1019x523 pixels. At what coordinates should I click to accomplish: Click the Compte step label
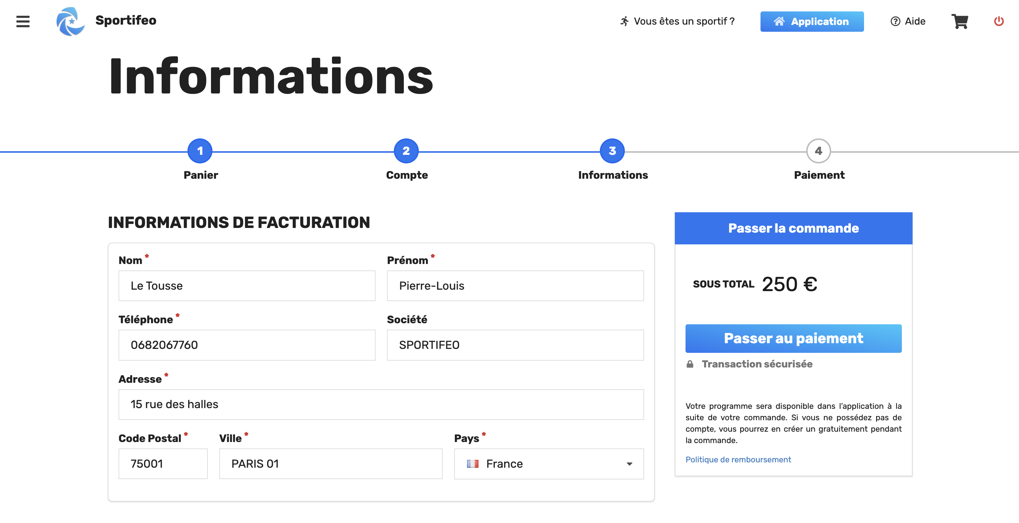click(407, 175)
